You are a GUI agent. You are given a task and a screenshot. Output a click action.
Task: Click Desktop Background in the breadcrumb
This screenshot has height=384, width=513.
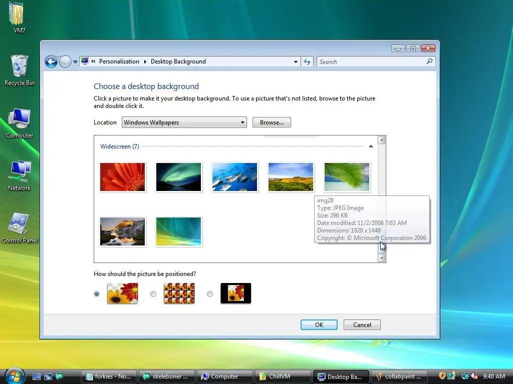[x=178, y=61]
